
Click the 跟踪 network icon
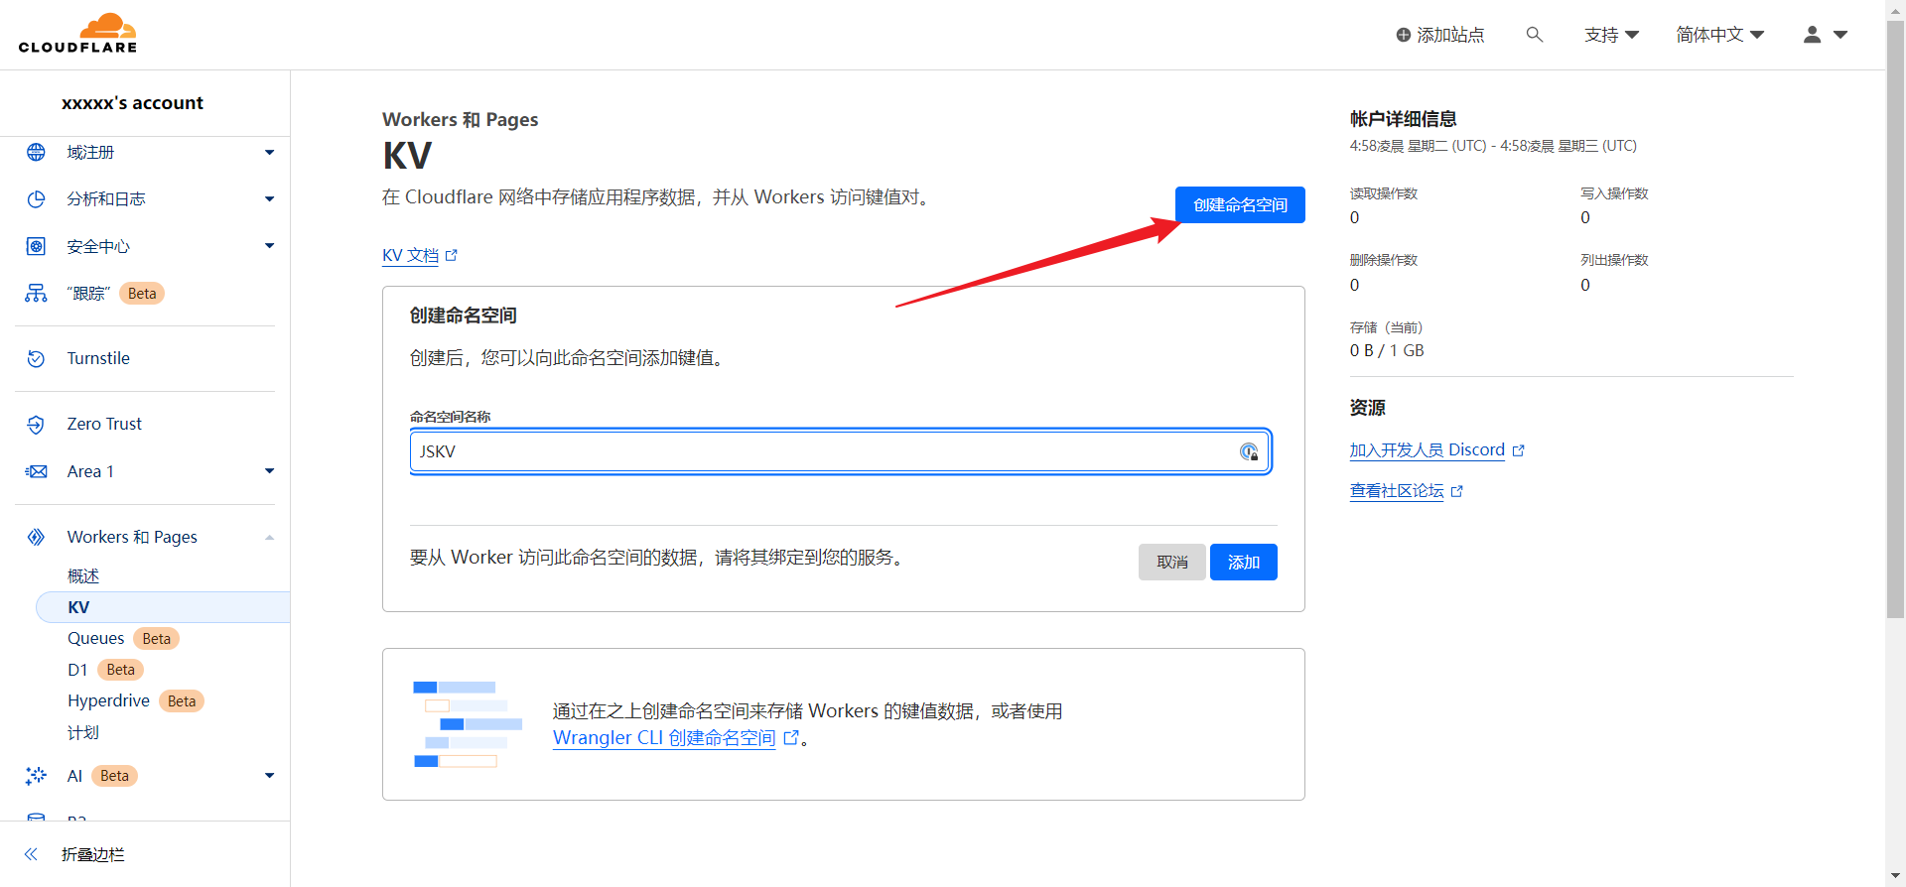tap(36, 294)
